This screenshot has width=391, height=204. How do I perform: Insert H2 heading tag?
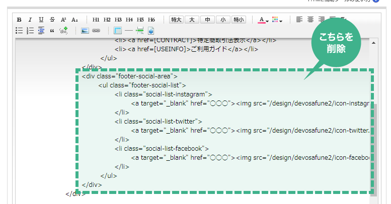pyautogui.click(x=107, y=20)
